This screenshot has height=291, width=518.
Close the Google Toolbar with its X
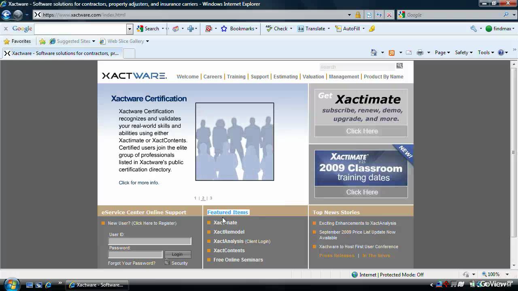[x=6, y=29]
